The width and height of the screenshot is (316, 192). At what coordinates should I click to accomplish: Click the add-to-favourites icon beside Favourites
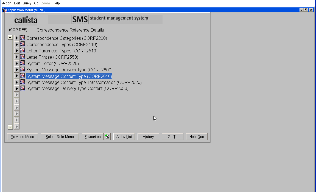click(107, 137)
